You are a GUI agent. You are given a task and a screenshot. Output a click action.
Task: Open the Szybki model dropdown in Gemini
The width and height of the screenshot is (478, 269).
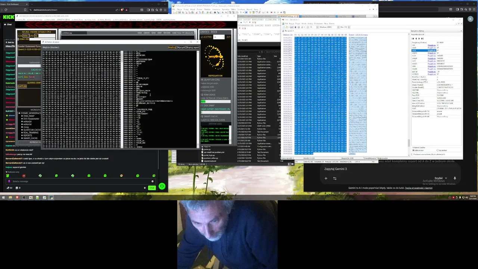point(441,178)
